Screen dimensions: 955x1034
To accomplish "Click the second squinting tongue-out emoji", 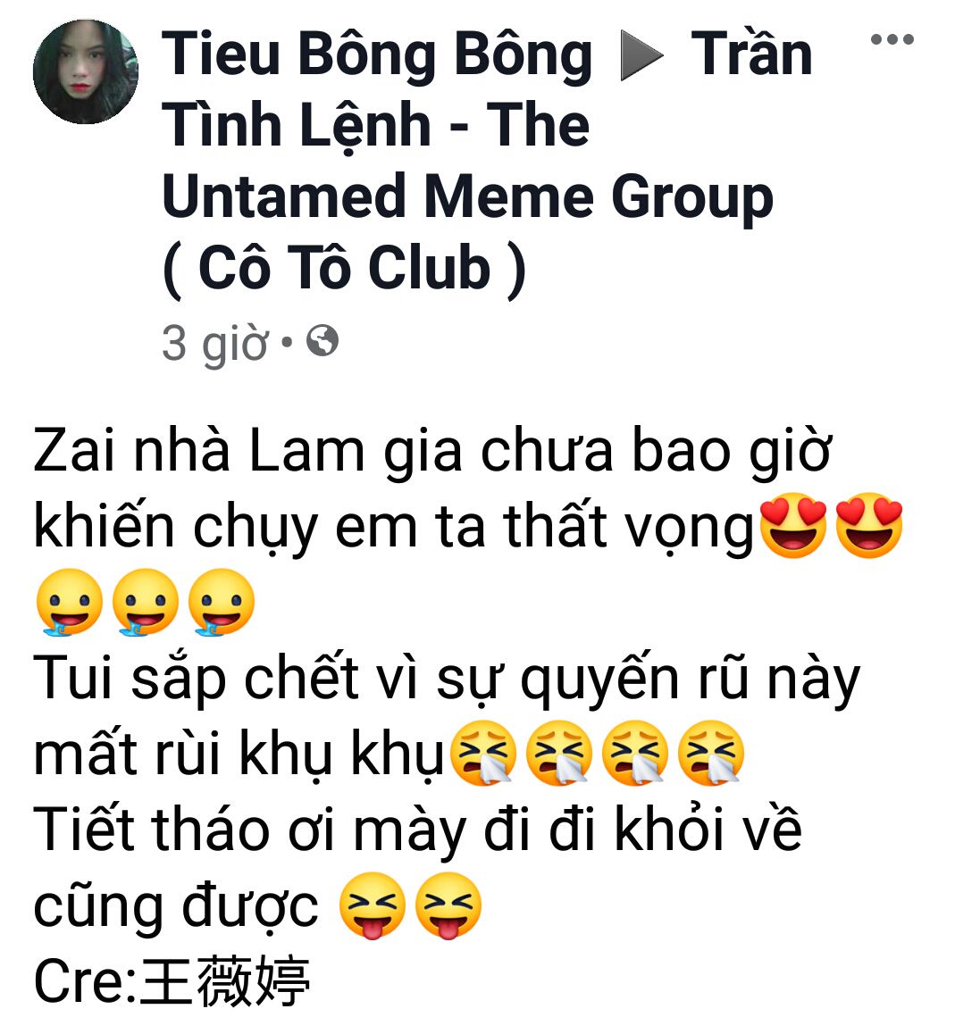I will (448, 905).
